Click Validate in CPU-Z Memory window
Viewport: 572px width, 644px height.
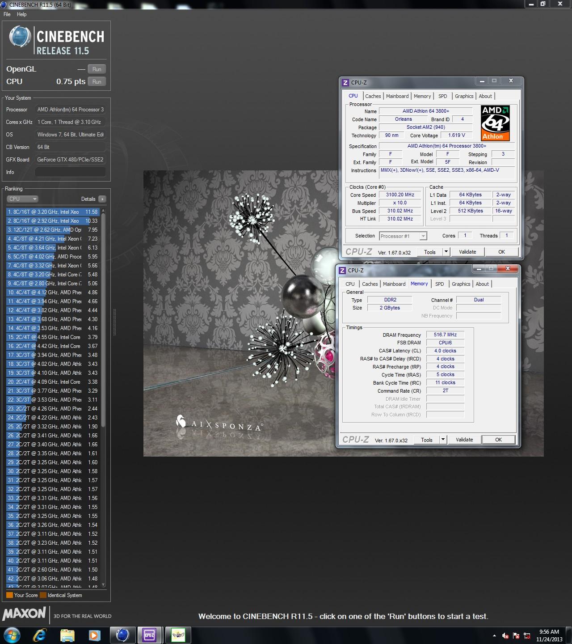tap(464, 440)
